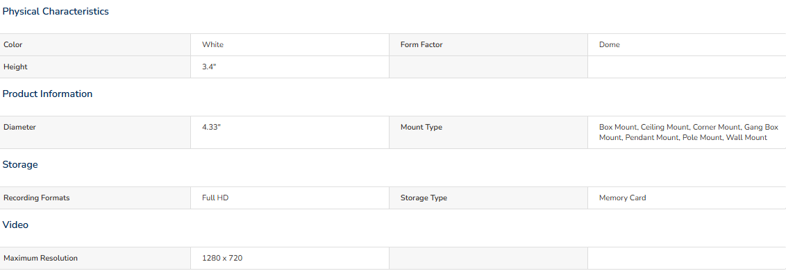Image resolution: width=786 pixels, height=271 pixels.
Task: Click the Maximum Resolution label
Action: (x=40, y=259)
